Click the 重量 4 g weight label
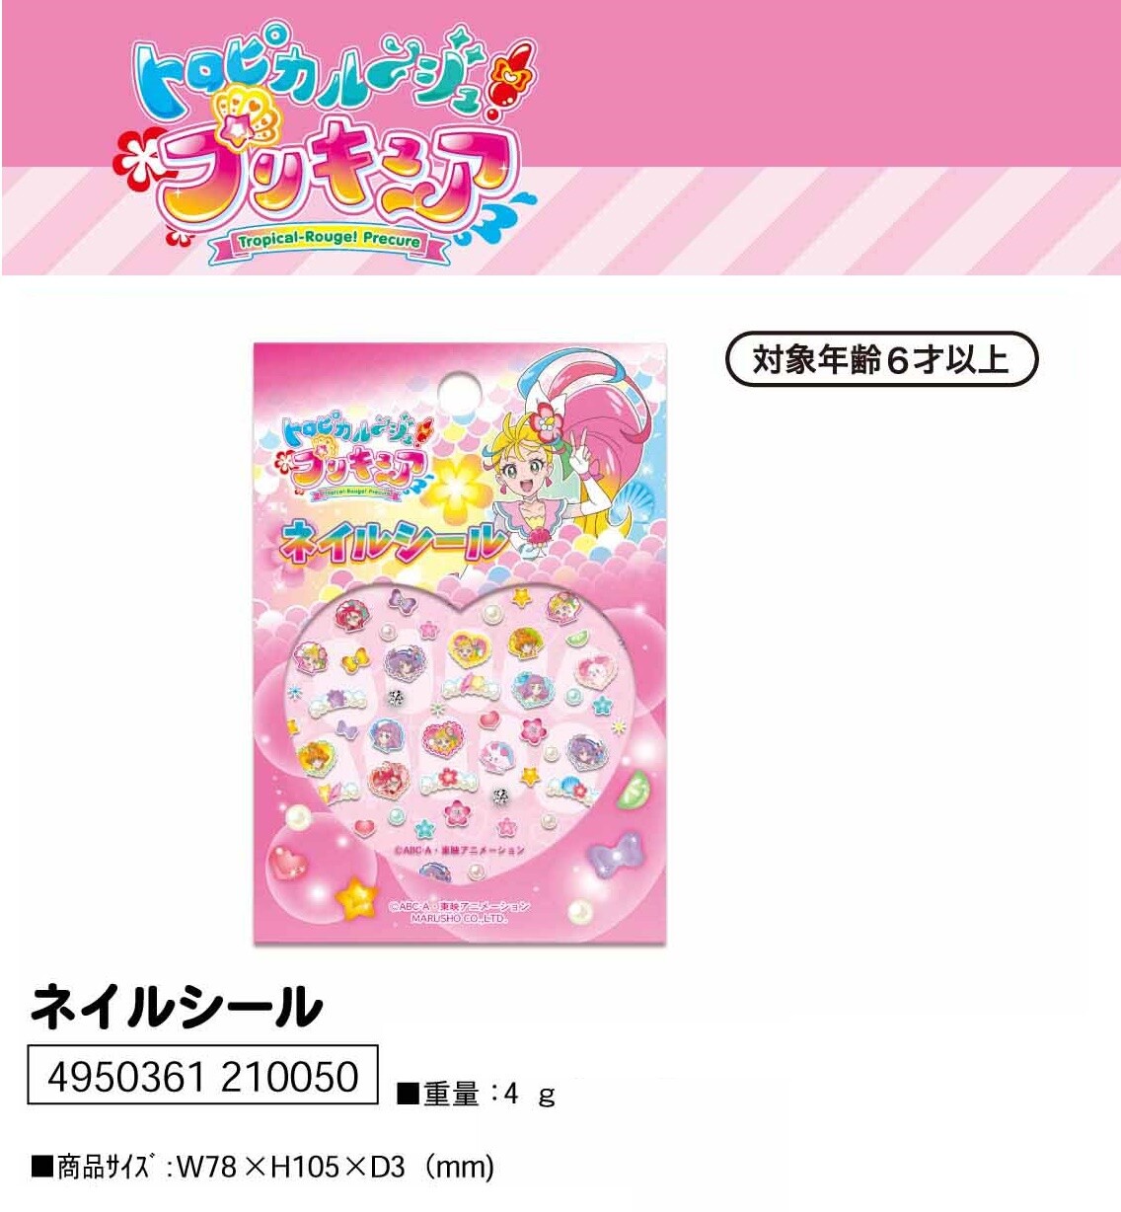The height and width of the screenshot is (1212, 1121). pyautogui.click(x=477, y=1094)
